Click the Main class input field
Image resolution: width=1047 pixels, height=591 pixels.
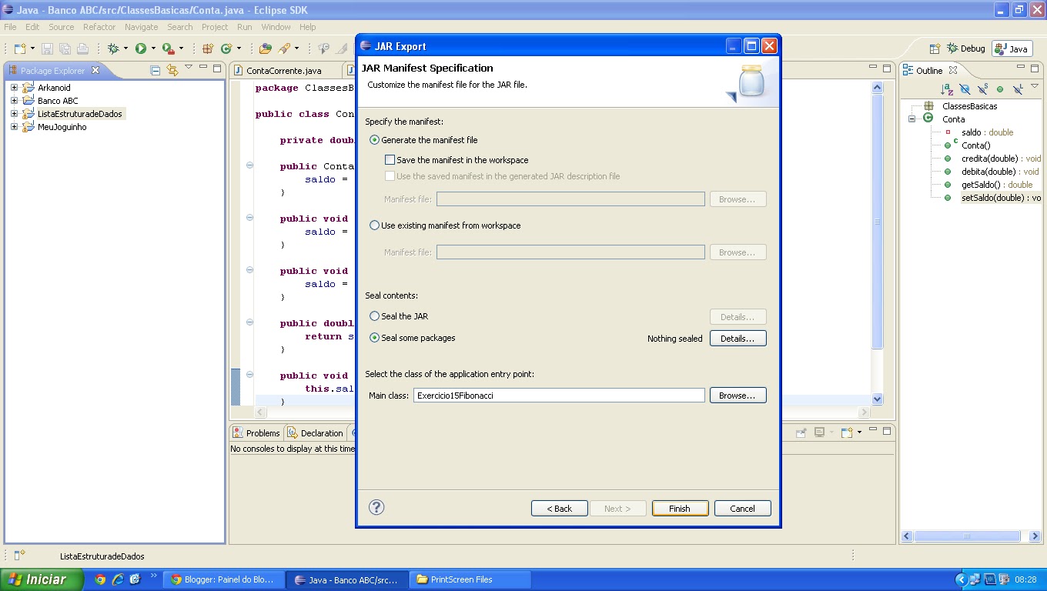coord(558,395)
